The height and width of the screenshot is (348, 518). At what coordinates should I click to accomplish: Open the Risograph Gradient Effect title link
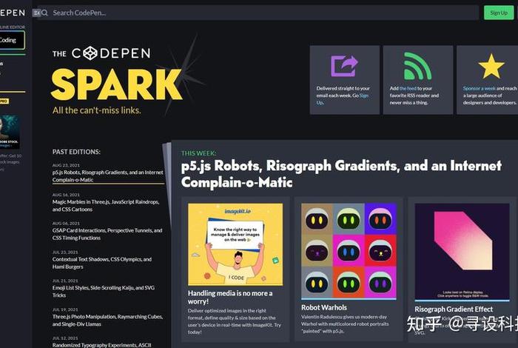coord(454,309)
